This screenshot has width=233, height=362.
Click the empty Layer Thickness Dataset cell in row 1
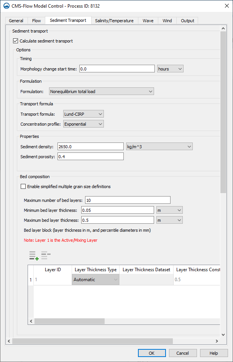coord(146,280)
